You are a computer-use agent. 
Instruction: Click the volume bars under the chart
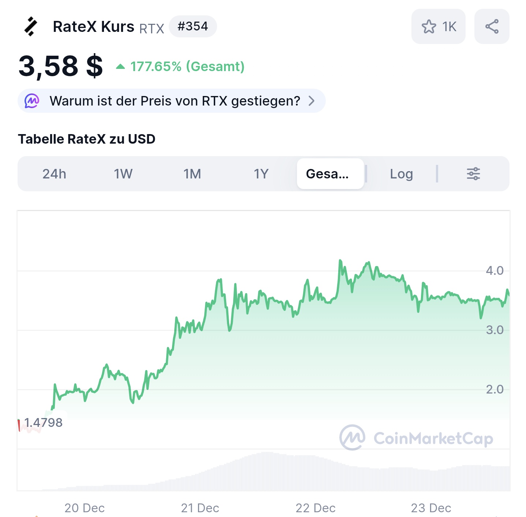click(x=271, y=472)
